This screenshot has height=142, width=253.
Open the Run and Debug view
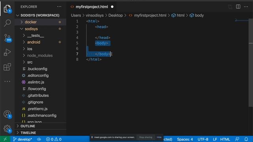point(7,52)
